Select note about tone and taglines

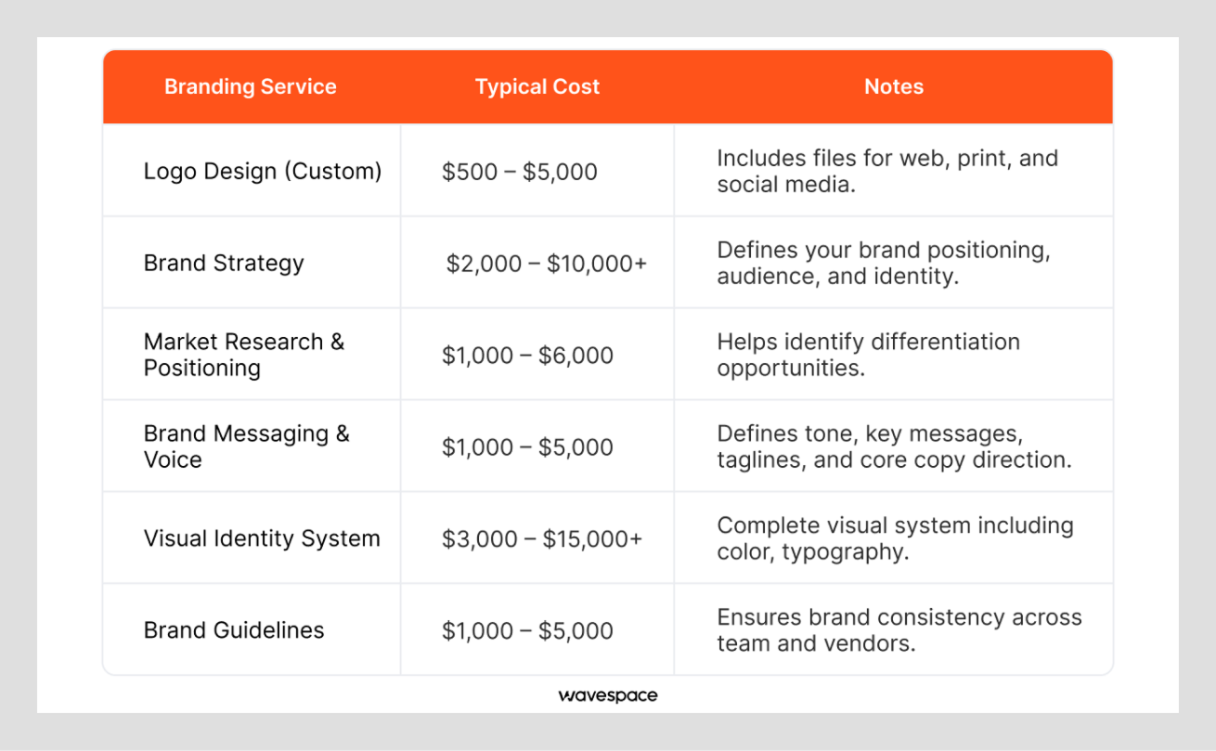tap(894, 447)
